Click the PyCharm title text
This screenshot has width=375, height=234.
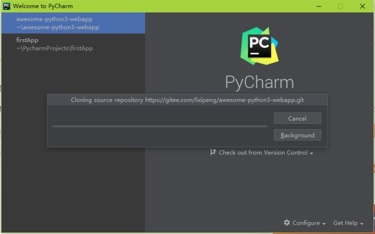(x=260, y=82)
